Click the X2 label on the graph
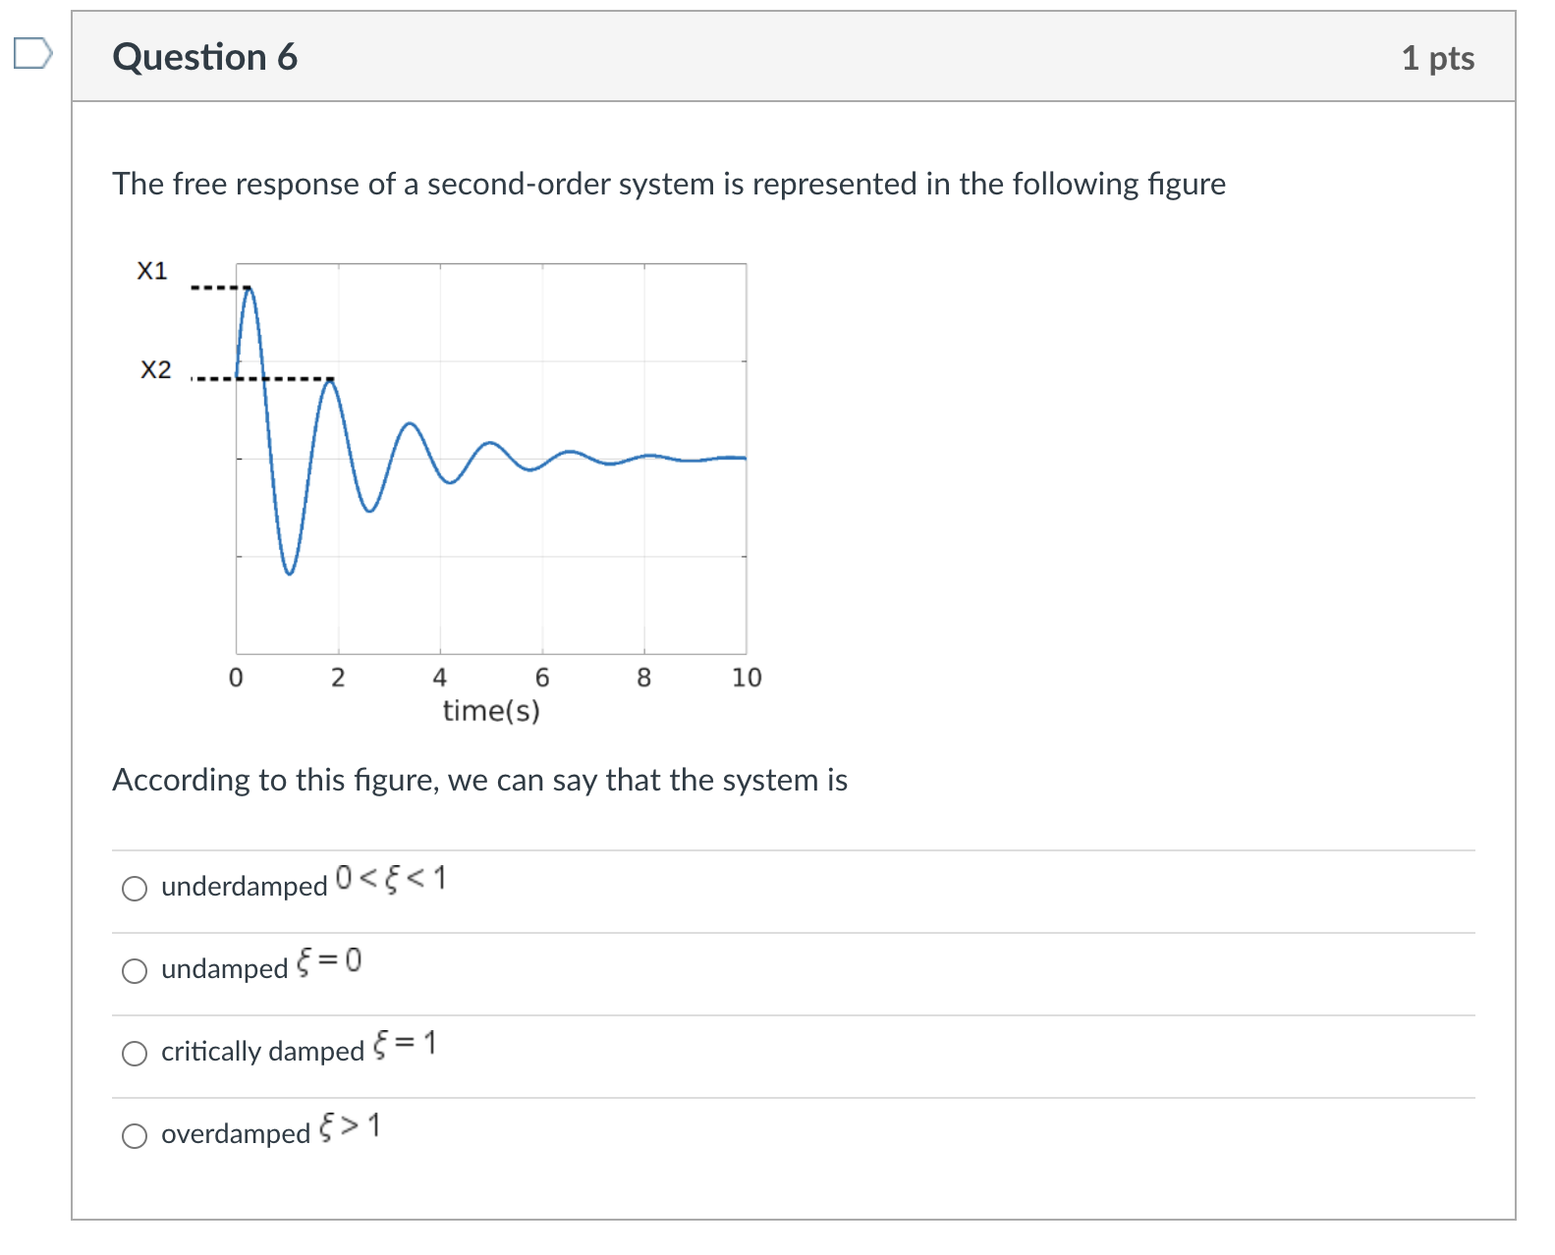The height and width of the screenshot is (1255, 1555). 155,370
